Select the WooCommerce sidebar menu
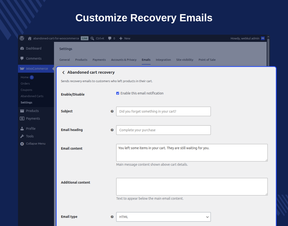Viewport: 288px width, 226px height. (36, 69)
